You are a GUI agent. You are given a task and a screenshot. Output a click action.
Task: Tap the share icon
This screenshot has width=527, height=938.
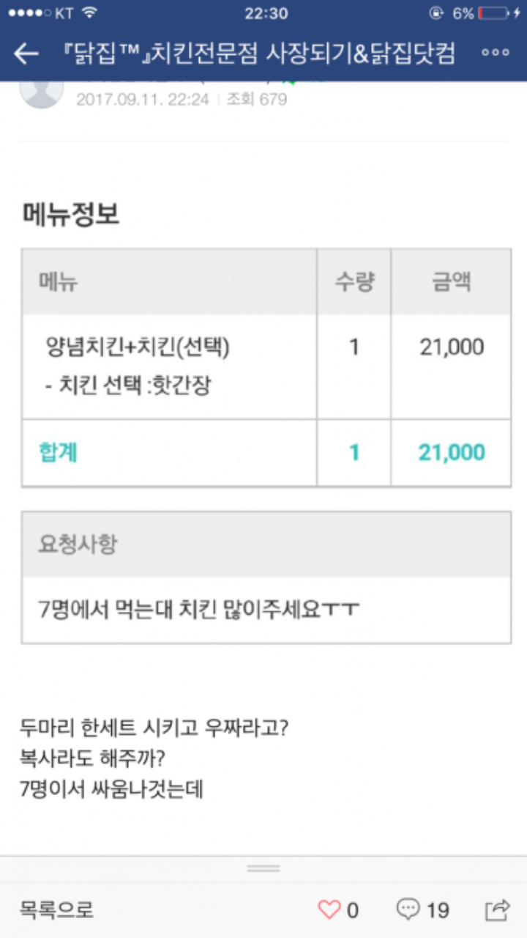[x=497, y=909]
